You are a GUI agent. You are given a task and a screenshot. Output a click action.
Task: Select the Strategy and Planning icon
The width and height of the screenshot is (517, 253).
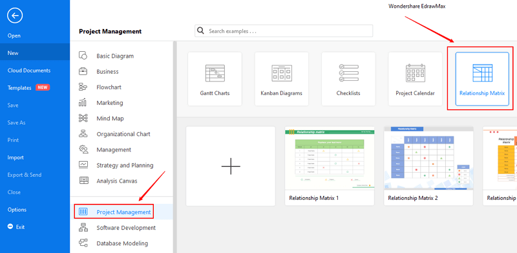click(83, 165)
